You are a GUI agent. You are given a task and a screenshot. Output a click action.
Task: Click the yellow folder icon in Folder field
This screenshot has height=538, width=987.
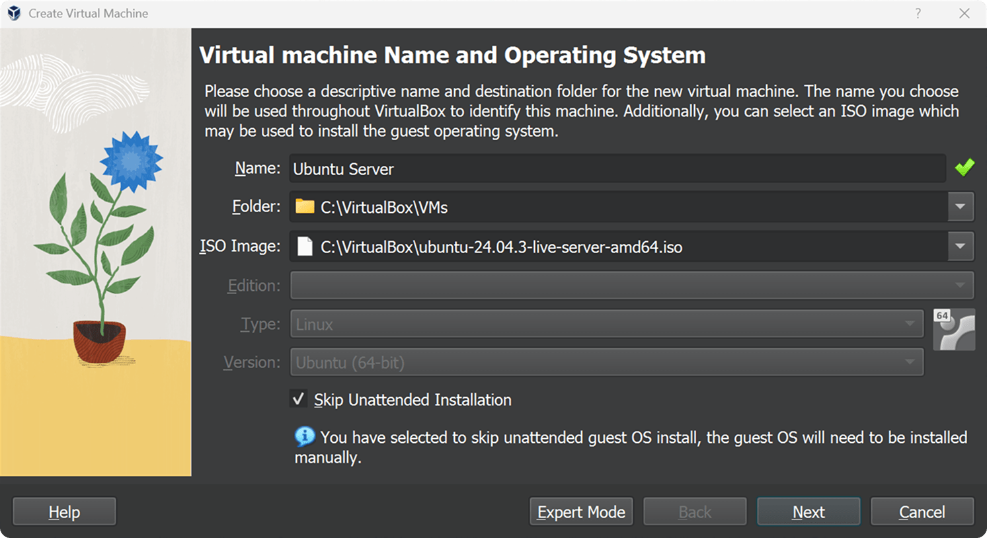[x=305, y=207]
